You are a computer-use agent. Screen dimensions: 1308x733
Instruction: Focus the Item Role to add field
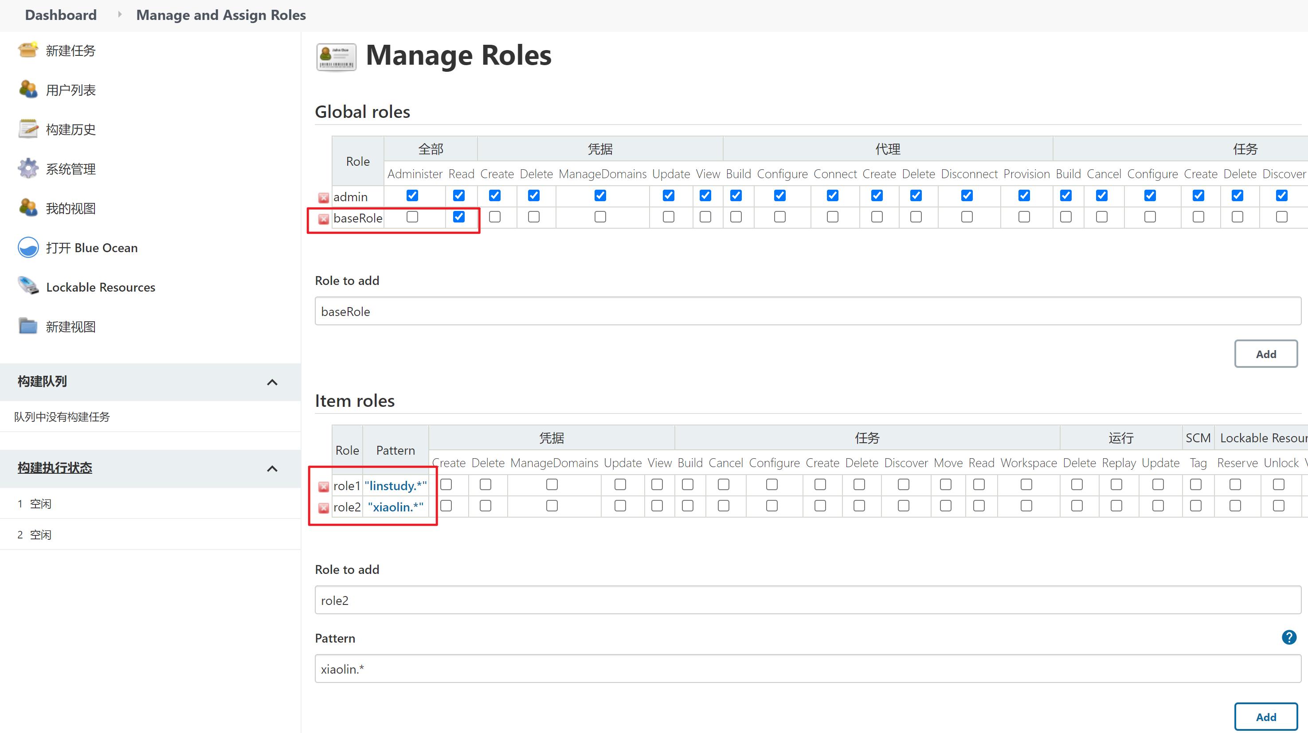(808, 600)
